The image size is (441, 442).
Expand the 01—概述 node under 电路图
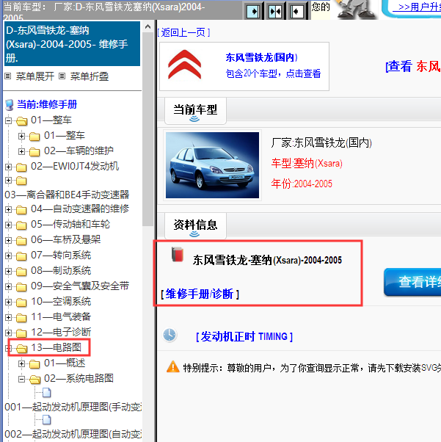click(22, 363)
